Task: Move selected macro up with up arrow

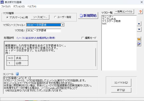Action: [x=139, y=24]
